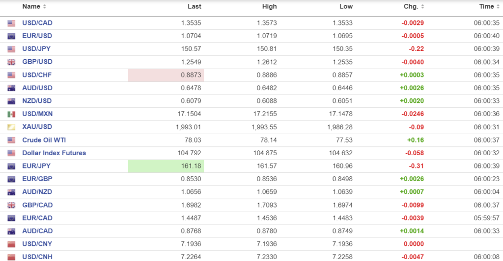Open the Dollar Index Futures link

(54, 153)
